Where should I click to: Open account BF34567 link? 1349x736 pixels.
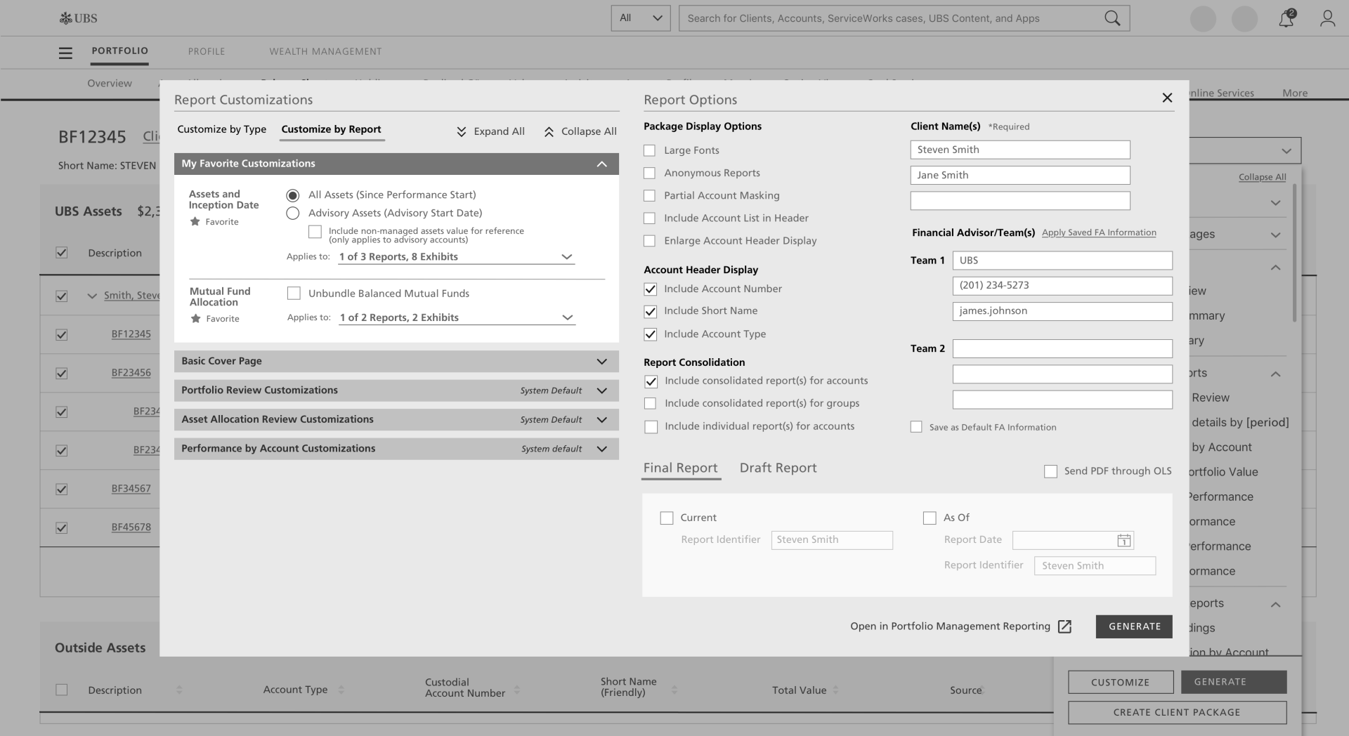coord(131,489)
